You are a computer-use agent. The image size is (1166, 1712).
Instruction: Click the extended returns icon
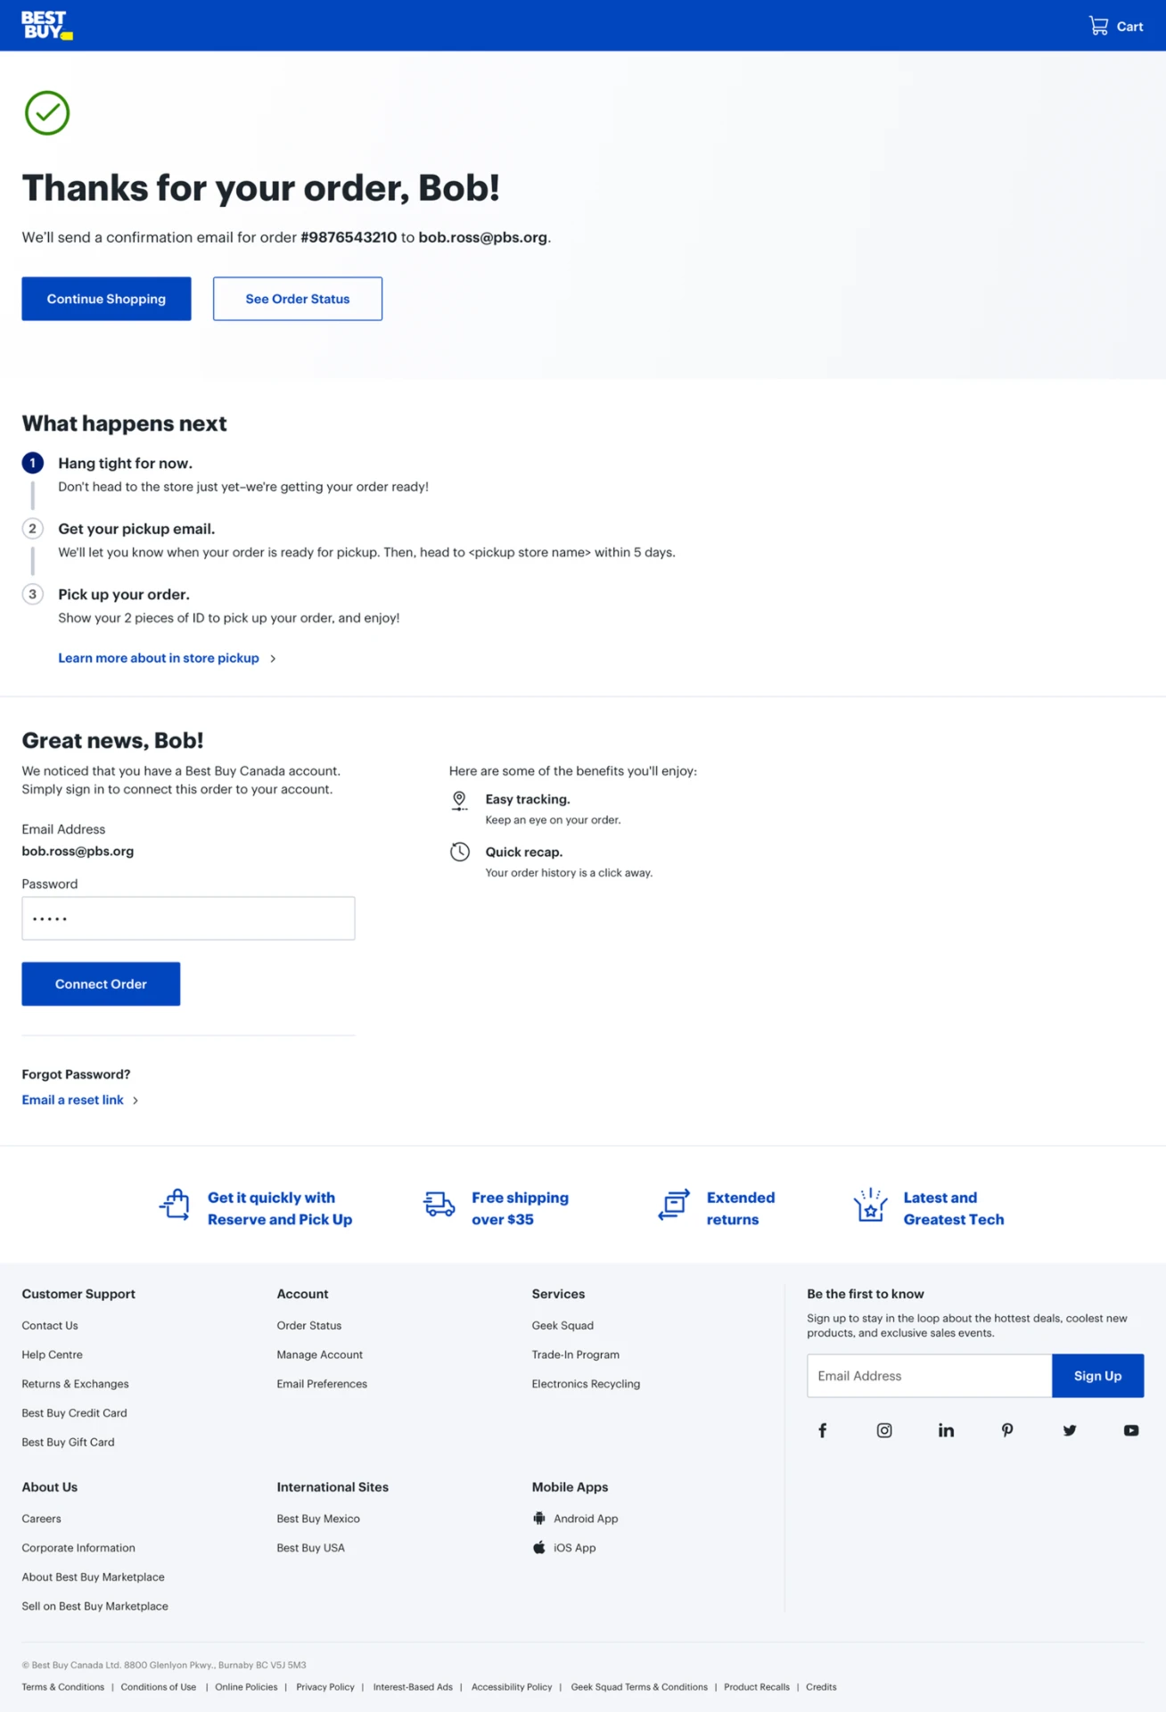point(674,1205)
